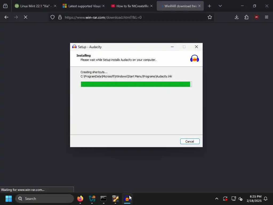
Task: Go back one page in Firefox
Action: click(6, 17)
